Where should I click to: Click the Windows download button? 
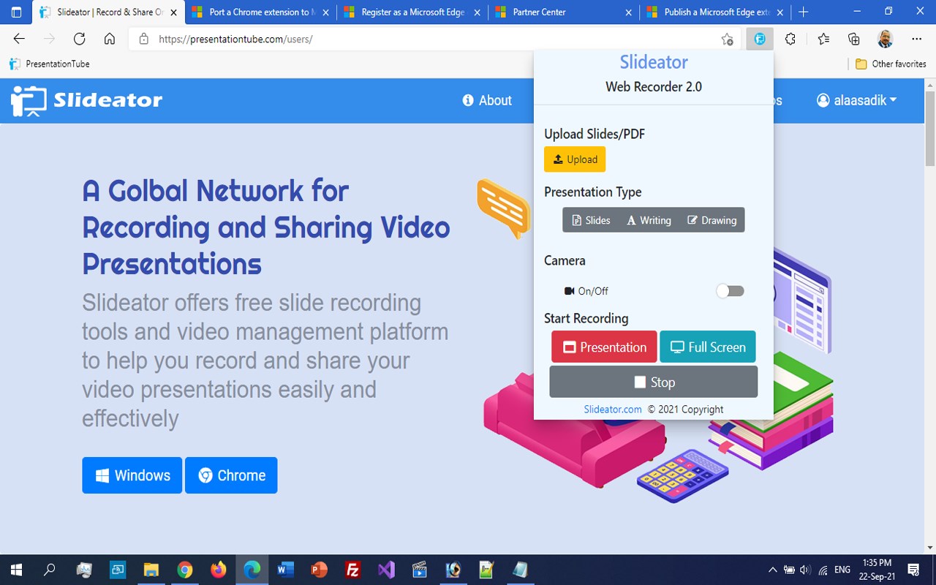tap(132, 475)
